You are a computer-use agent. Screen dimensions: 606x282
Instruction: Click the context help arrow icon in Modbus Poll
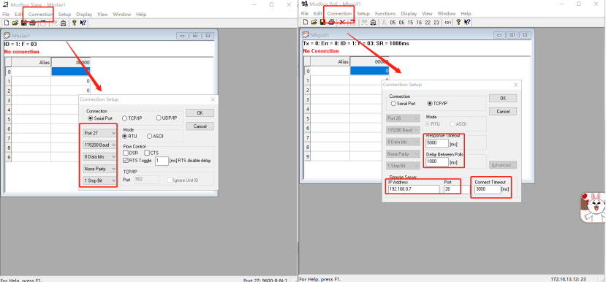467,23
